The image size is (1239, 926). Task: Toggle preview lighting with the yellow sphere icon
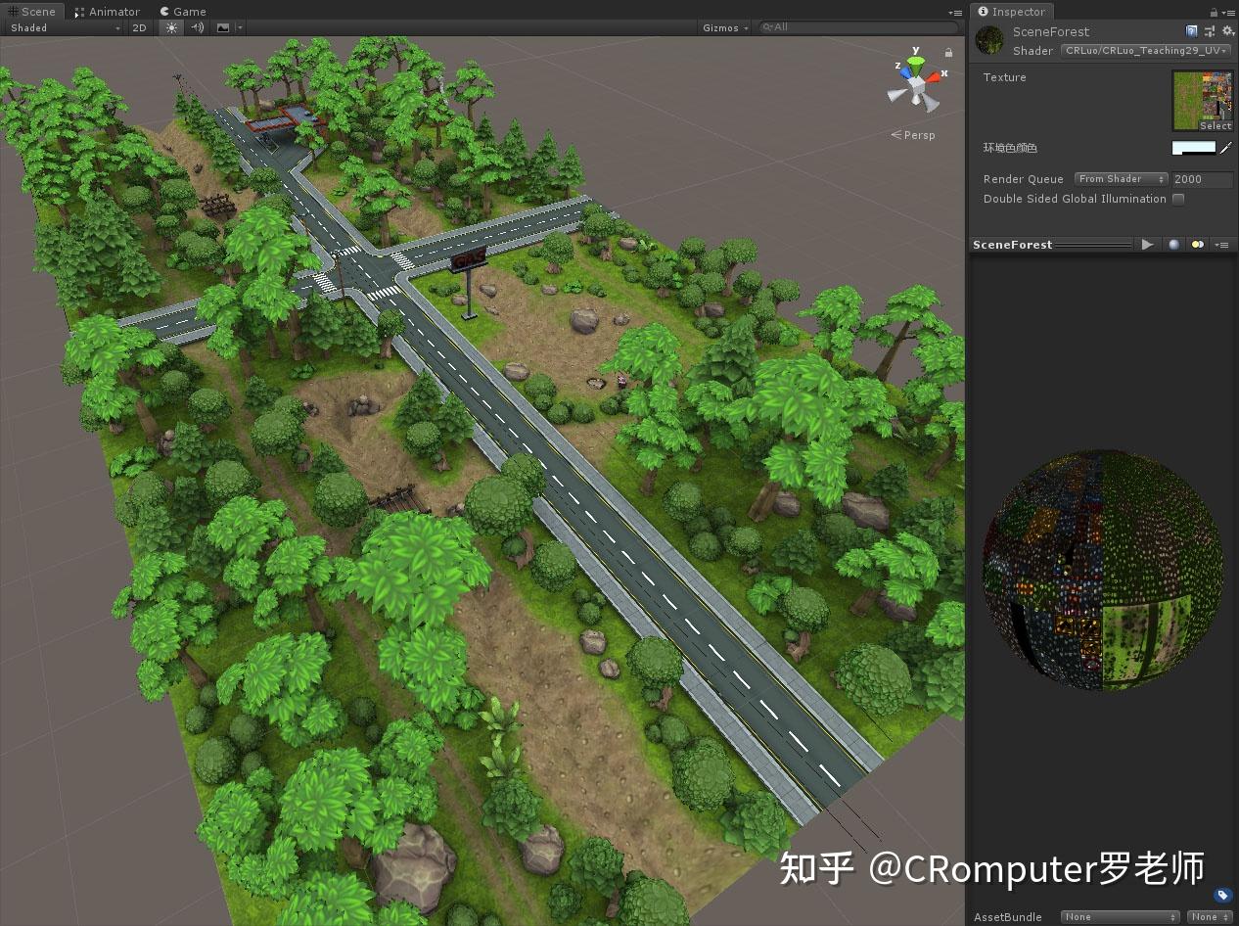pos(1197,244)
